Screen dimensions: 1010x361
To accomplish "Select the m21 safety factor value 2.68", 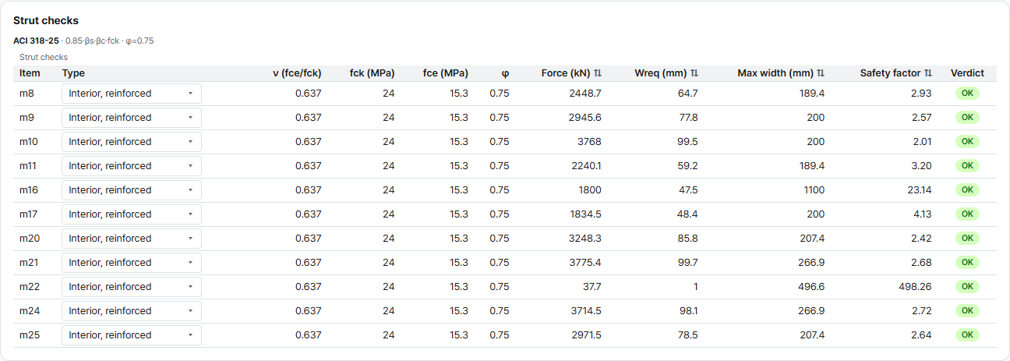I will 922,263.
